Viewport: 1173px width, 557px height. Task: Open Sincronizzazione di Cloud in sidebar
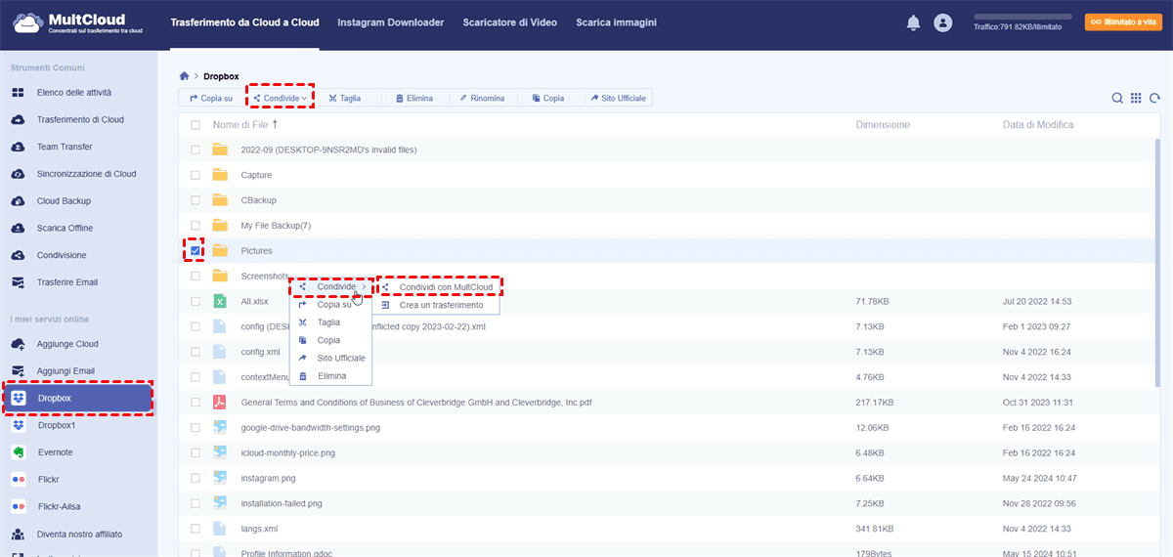pos(86,174)
